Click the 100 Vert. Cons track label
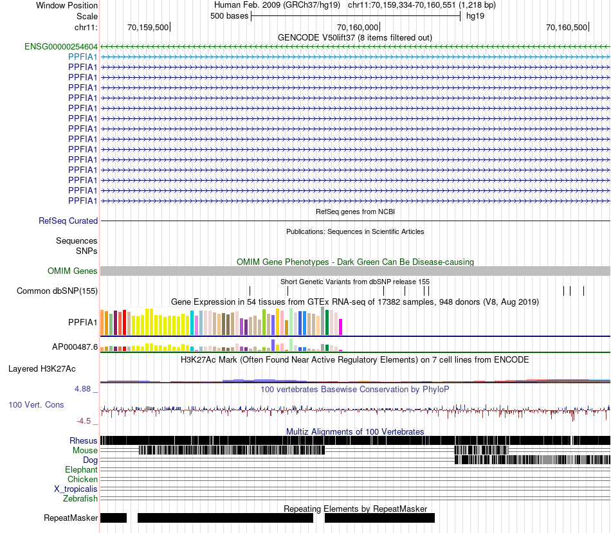This screenshot has width=611, height=533. [36, 405]
